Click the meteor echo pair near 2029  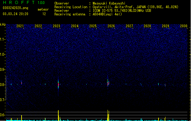click(x=162, y=84)
